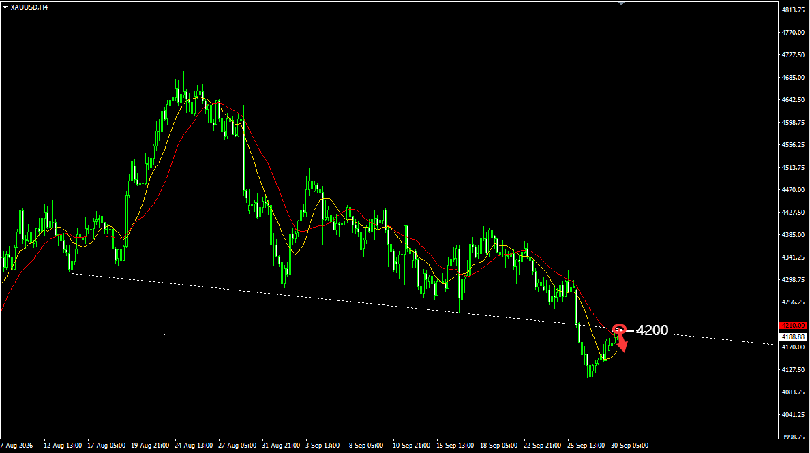The image size is (810, 453).
Task: Click the 4470.00 price axis label
Action: [794, 190]
